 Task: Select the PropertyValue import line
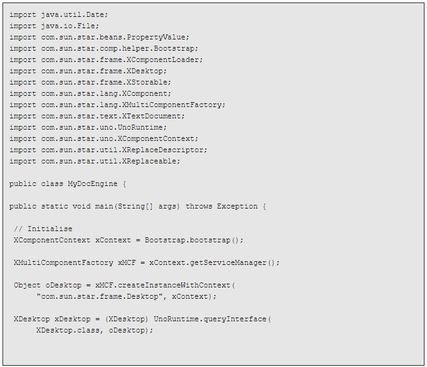coord(100,38)
